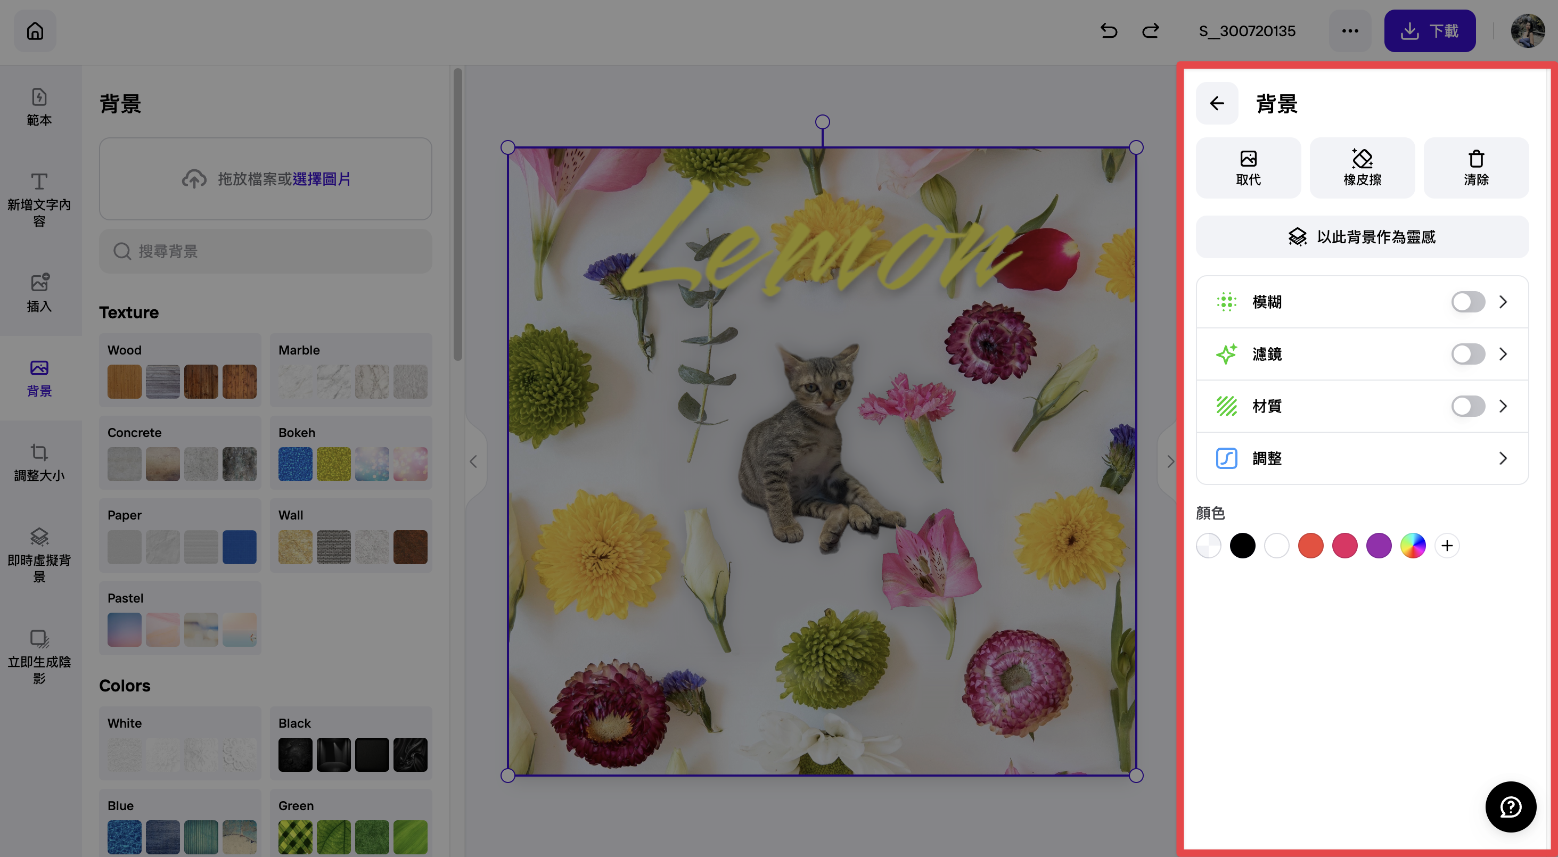1558x857 pixels.
Task: Redo the last action
Action: tap(1150, 31)
